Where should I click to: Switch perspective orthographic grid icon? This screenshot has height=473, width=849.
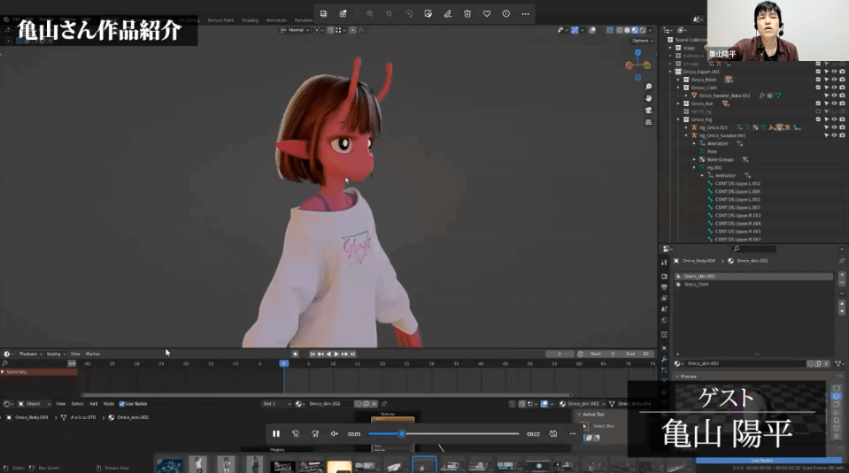[x=648, y=122]
